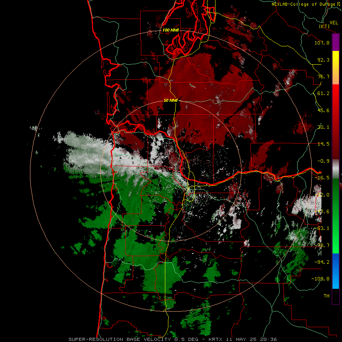
Task: Click the TH label on the legend
Action: (x=326, y=296)
